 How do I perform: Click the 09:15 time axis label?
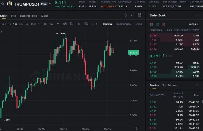[x=64, y=129]
